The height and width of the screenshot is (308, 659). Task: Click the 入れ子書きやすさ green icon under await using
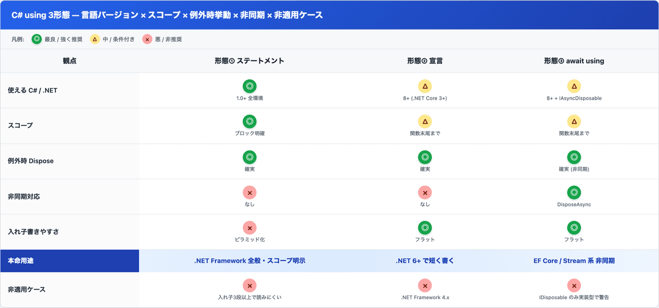[x=574, y=228]
